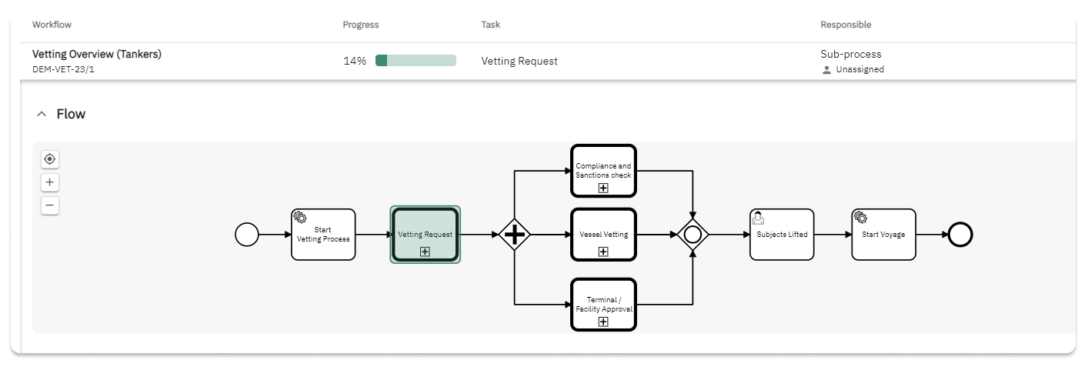This screenshot has height=370, width=1088.
Task: Click the 14% progress bar
Action: 416,61
